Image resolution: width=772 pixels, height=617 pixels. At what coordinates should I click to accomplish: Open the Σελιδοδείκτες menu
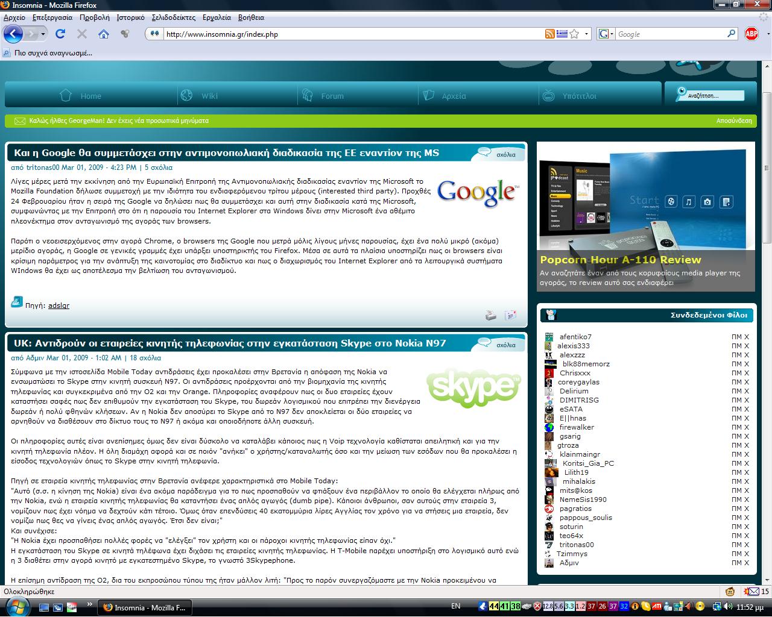pos(174,17)
